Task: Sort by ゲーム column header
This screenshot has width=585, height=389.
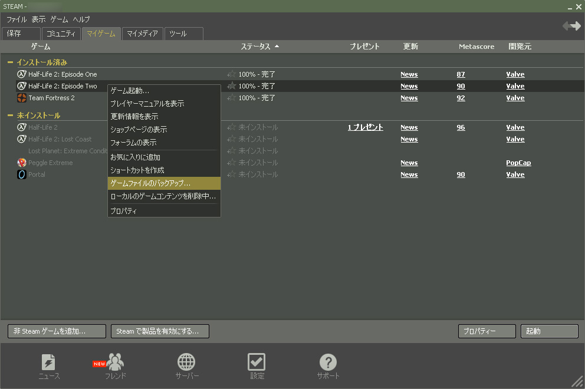Action: pyautogui.click(x=40, y=47)
